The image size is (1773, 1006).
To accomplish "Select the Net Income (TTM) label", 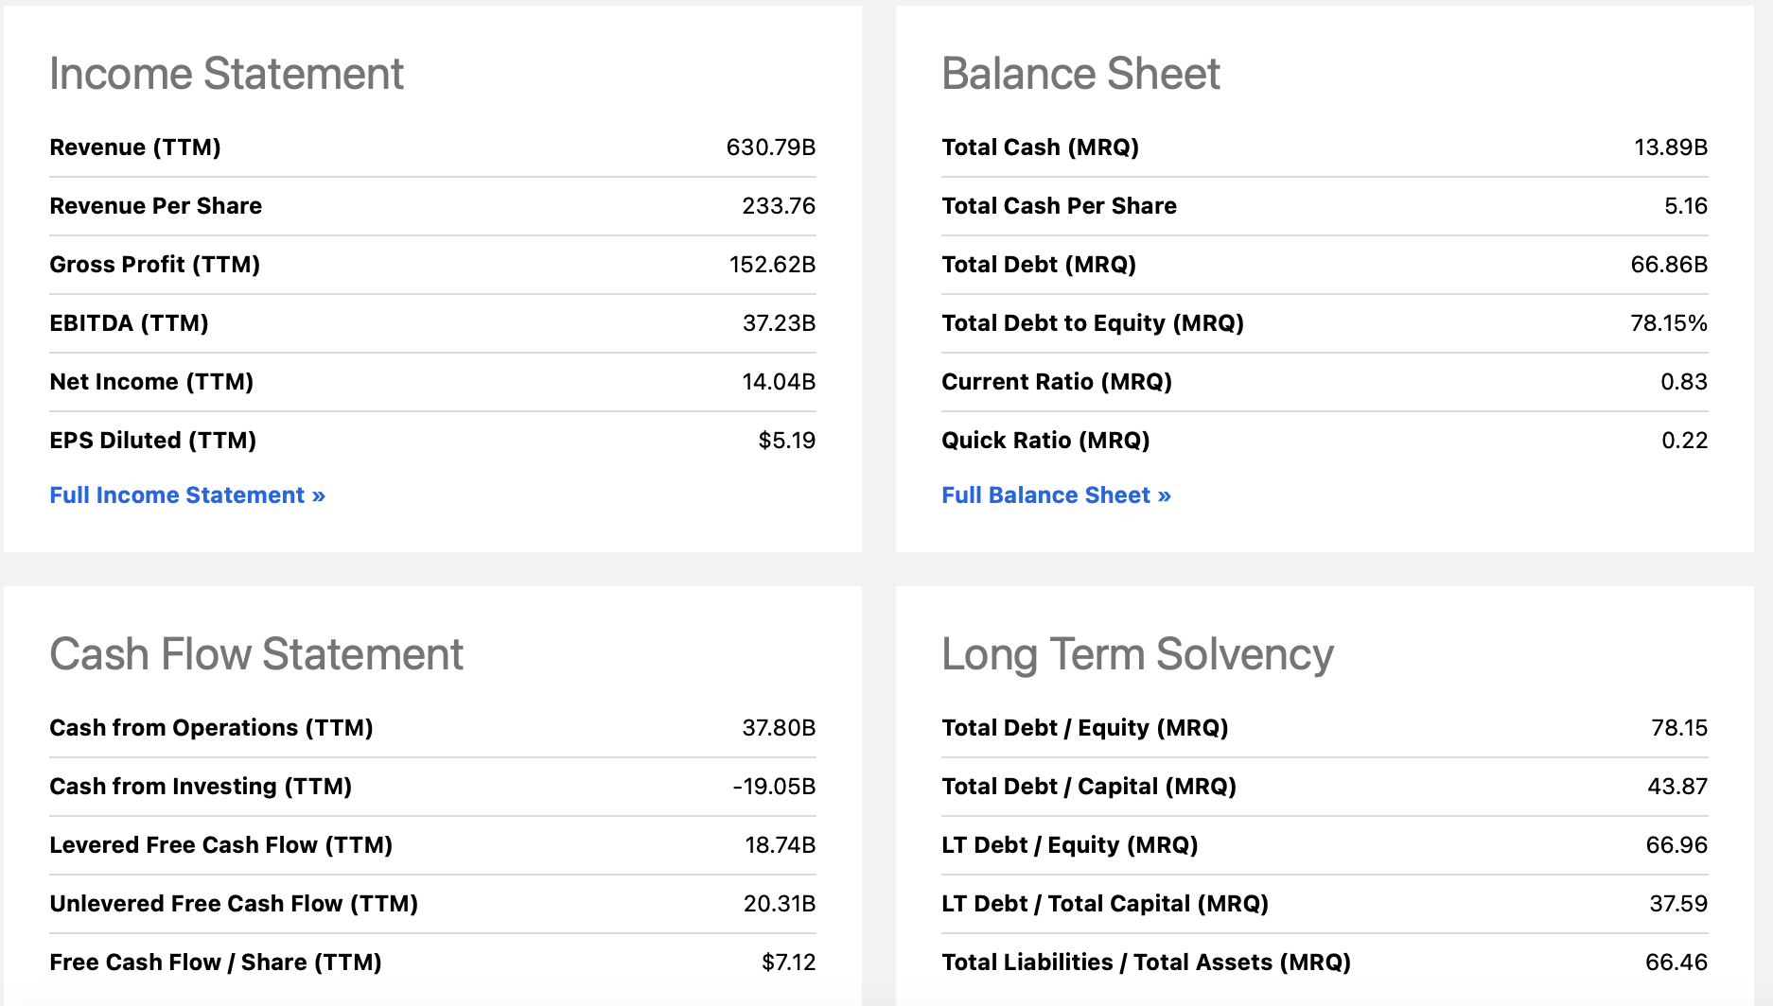I will pyautogui.click(x=151, y=382).
